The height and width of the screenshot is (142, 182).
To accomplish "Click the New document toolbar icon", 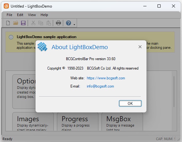I will (x=8, y=23).
